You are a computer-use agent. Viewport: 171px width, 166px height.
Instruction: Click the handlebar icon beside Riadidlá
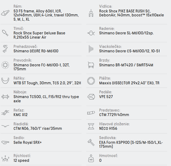click(x=5, y=126)
